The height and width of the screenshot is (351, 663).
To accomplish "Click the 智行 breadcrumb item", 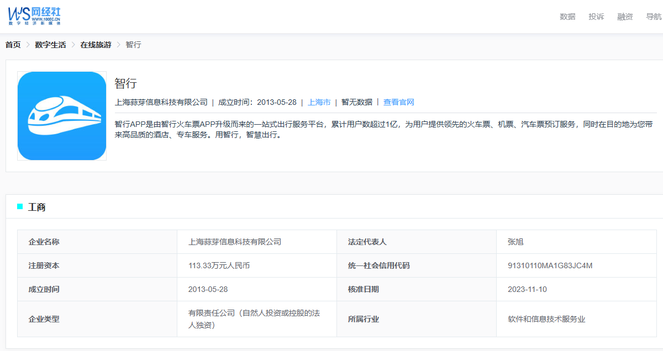I will tap(133, 45).
